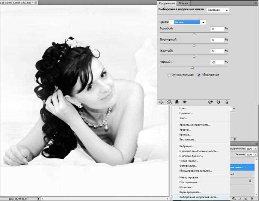Click the layer opacity value field

pyautogui.click(x=250, y=149)
